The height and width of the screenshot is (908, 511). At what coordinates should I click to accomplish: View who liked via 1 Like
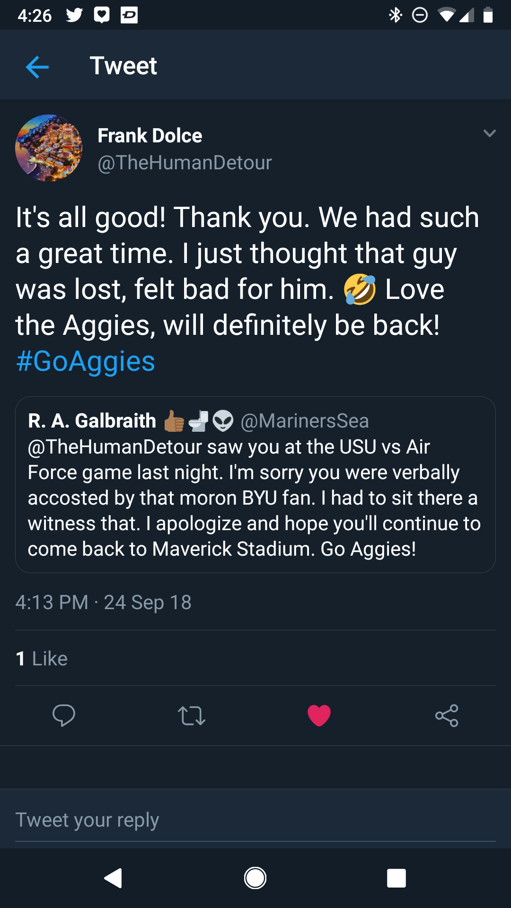(42, 658)
